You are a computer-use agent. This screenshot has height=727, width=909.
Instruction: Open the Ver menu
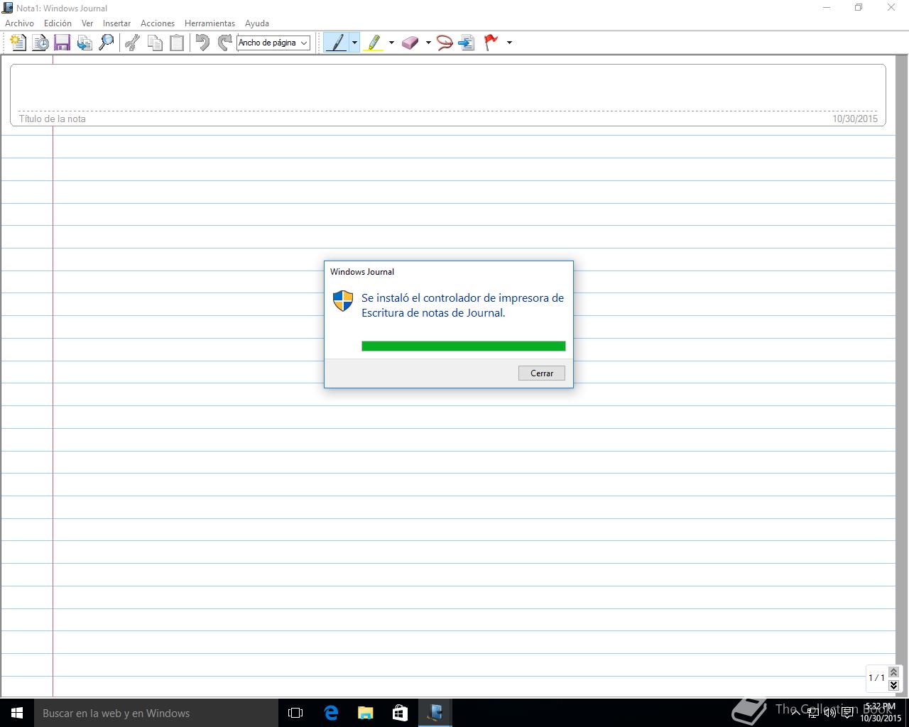coord(87,23)
